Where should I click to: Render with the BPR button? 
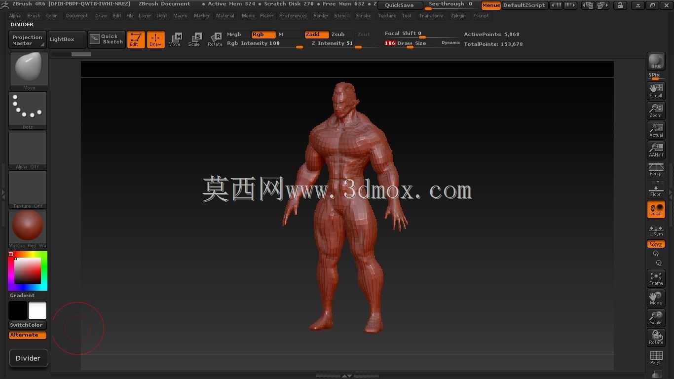pyautogui.click(x=656, y=61)
